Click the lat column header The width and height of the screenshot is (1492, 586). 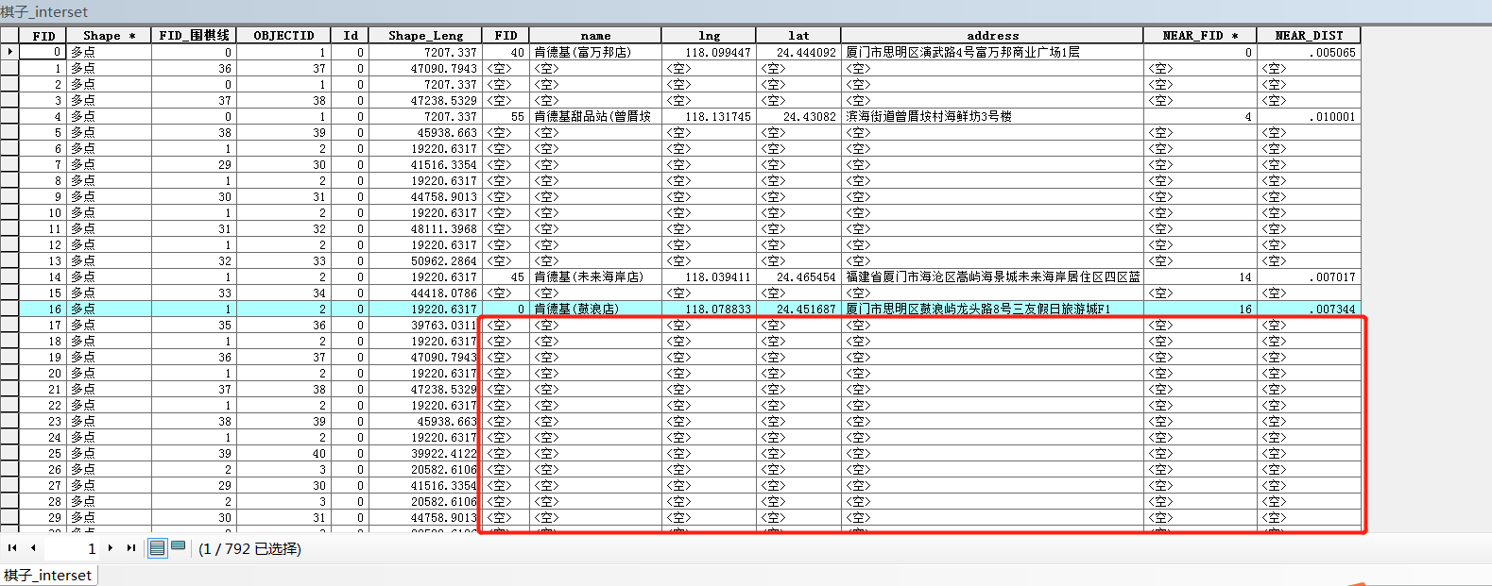pos(798,36)
